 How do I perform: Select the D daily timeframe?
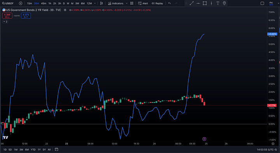click(64, 3)
